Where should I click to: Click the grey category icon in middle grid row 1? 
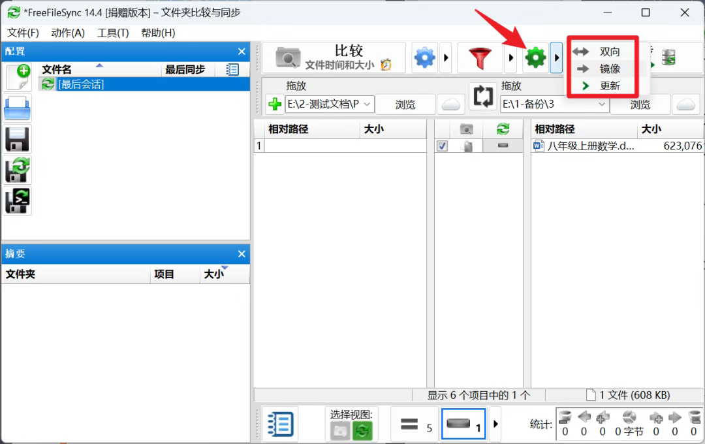click(x=467, y=146)
